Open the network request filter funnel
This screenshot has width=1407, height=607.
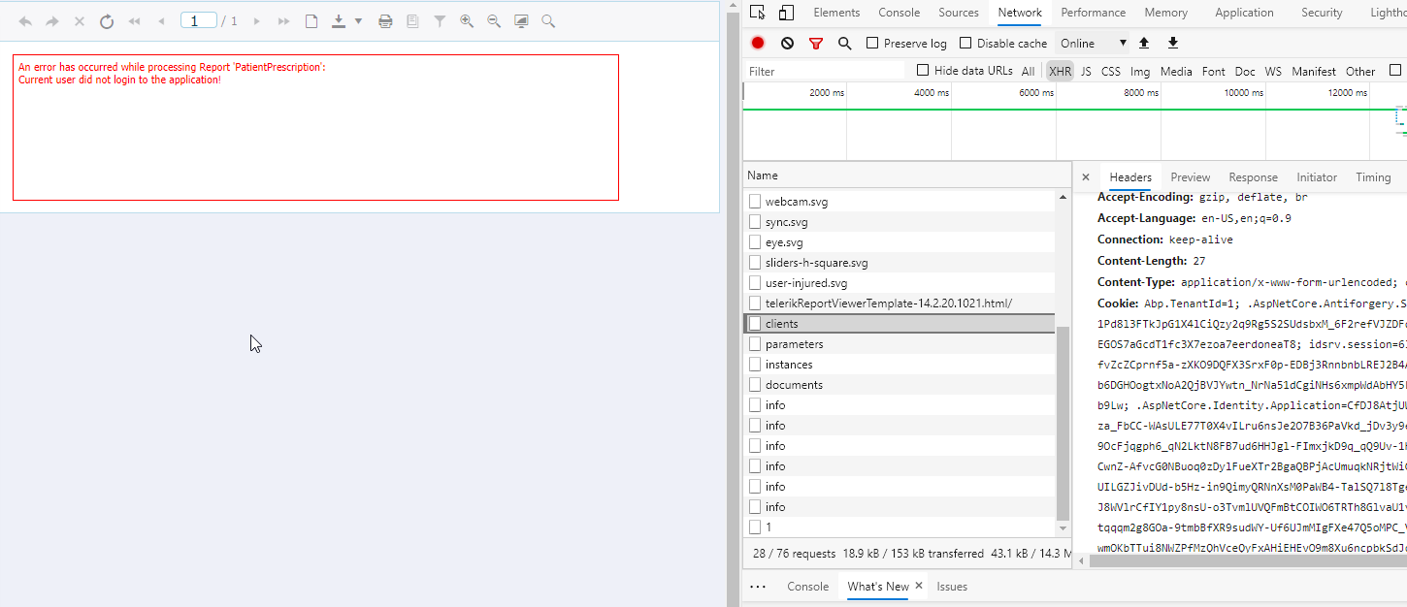point(816,43)
